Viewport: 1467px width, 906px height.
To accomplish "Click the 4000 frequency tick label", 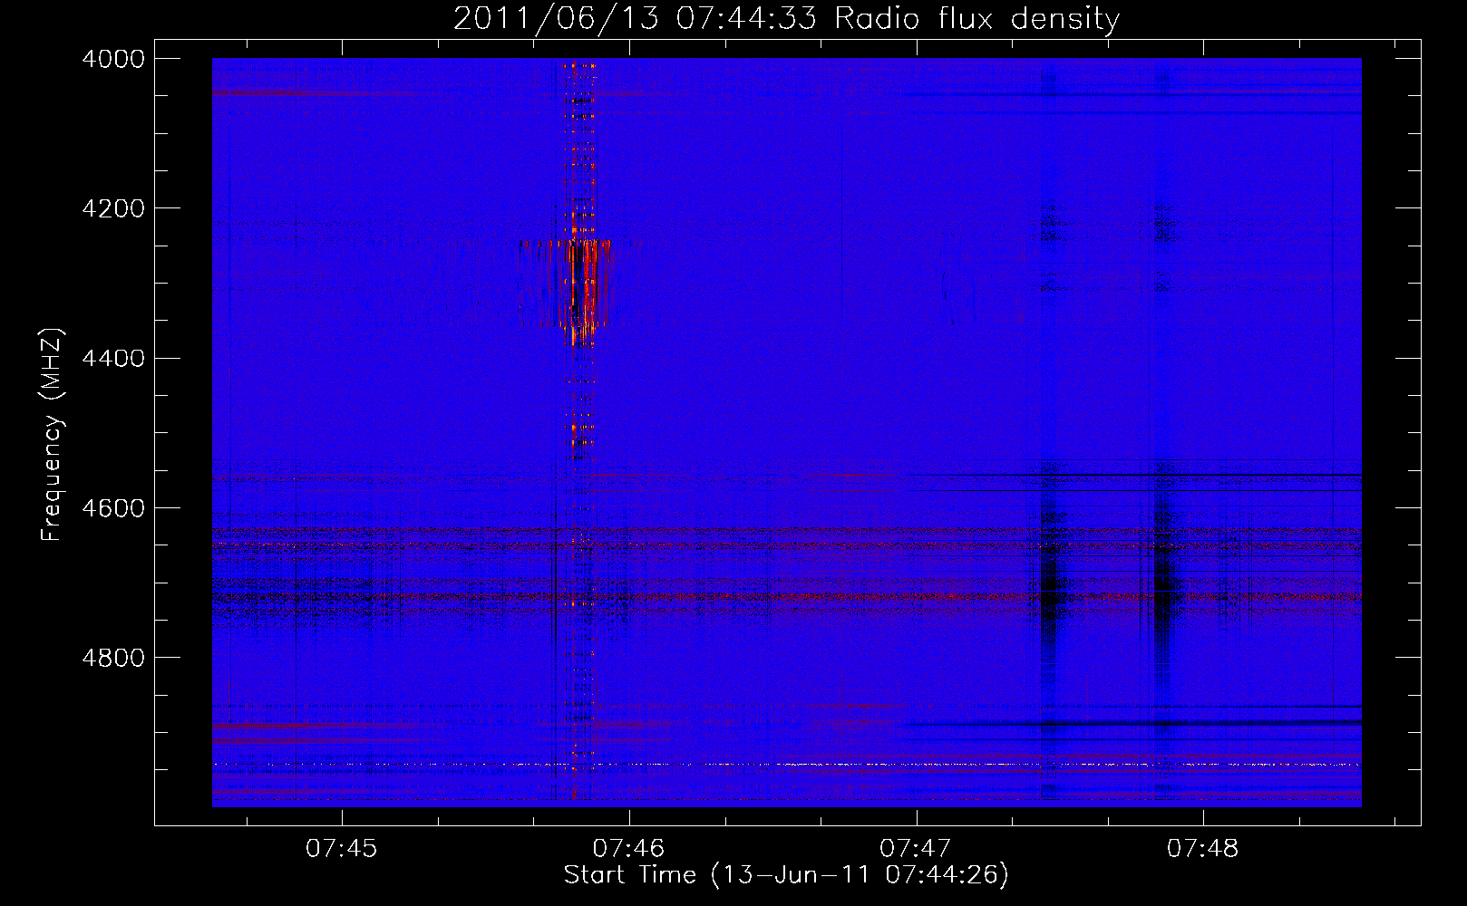I will (113, 59).
